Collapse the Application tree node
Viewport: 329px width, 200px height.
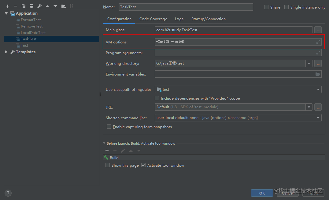pyautogui.click(x=6, y=13)
